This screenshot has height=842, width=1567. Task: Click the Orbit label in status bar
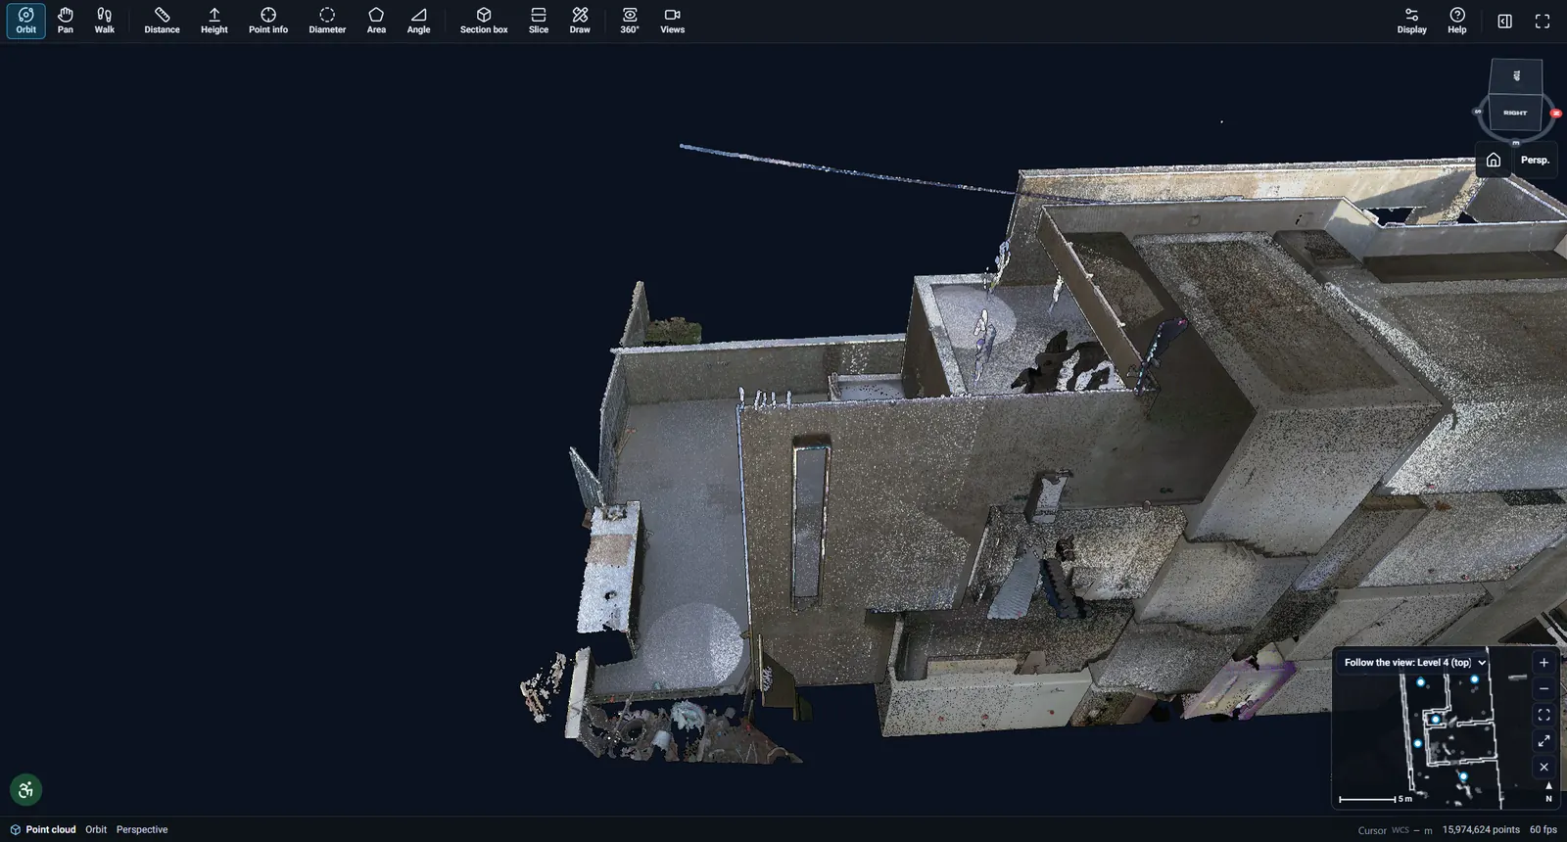pos(96,829)
